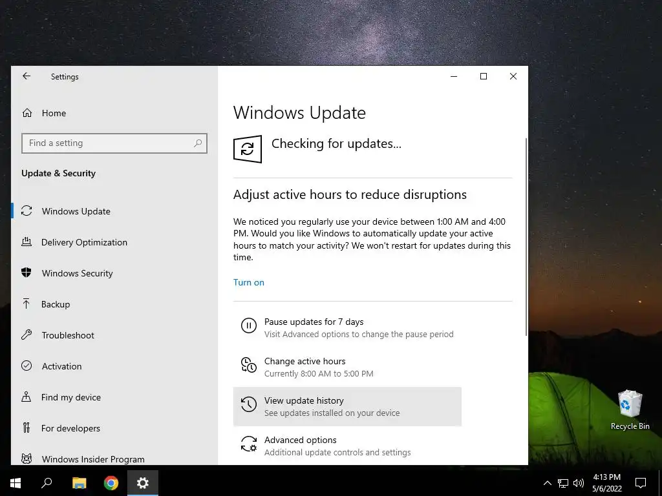Open the Action Center notifications icon
The width and height of the screenshot is (662, 496).
pos(641,483)
